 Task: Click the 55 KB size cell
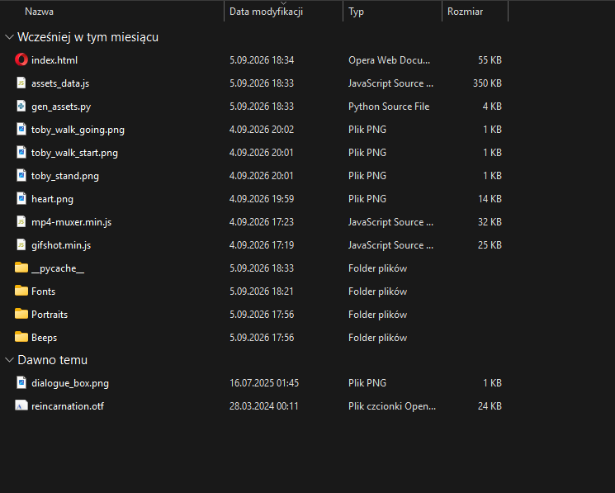click(x=490, y=60)
